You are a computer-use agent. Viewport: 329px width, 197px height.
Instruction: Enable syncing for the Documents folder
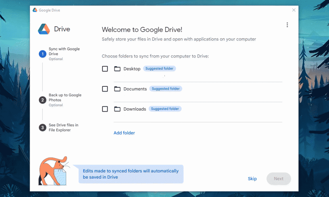[x=105, y=89]
